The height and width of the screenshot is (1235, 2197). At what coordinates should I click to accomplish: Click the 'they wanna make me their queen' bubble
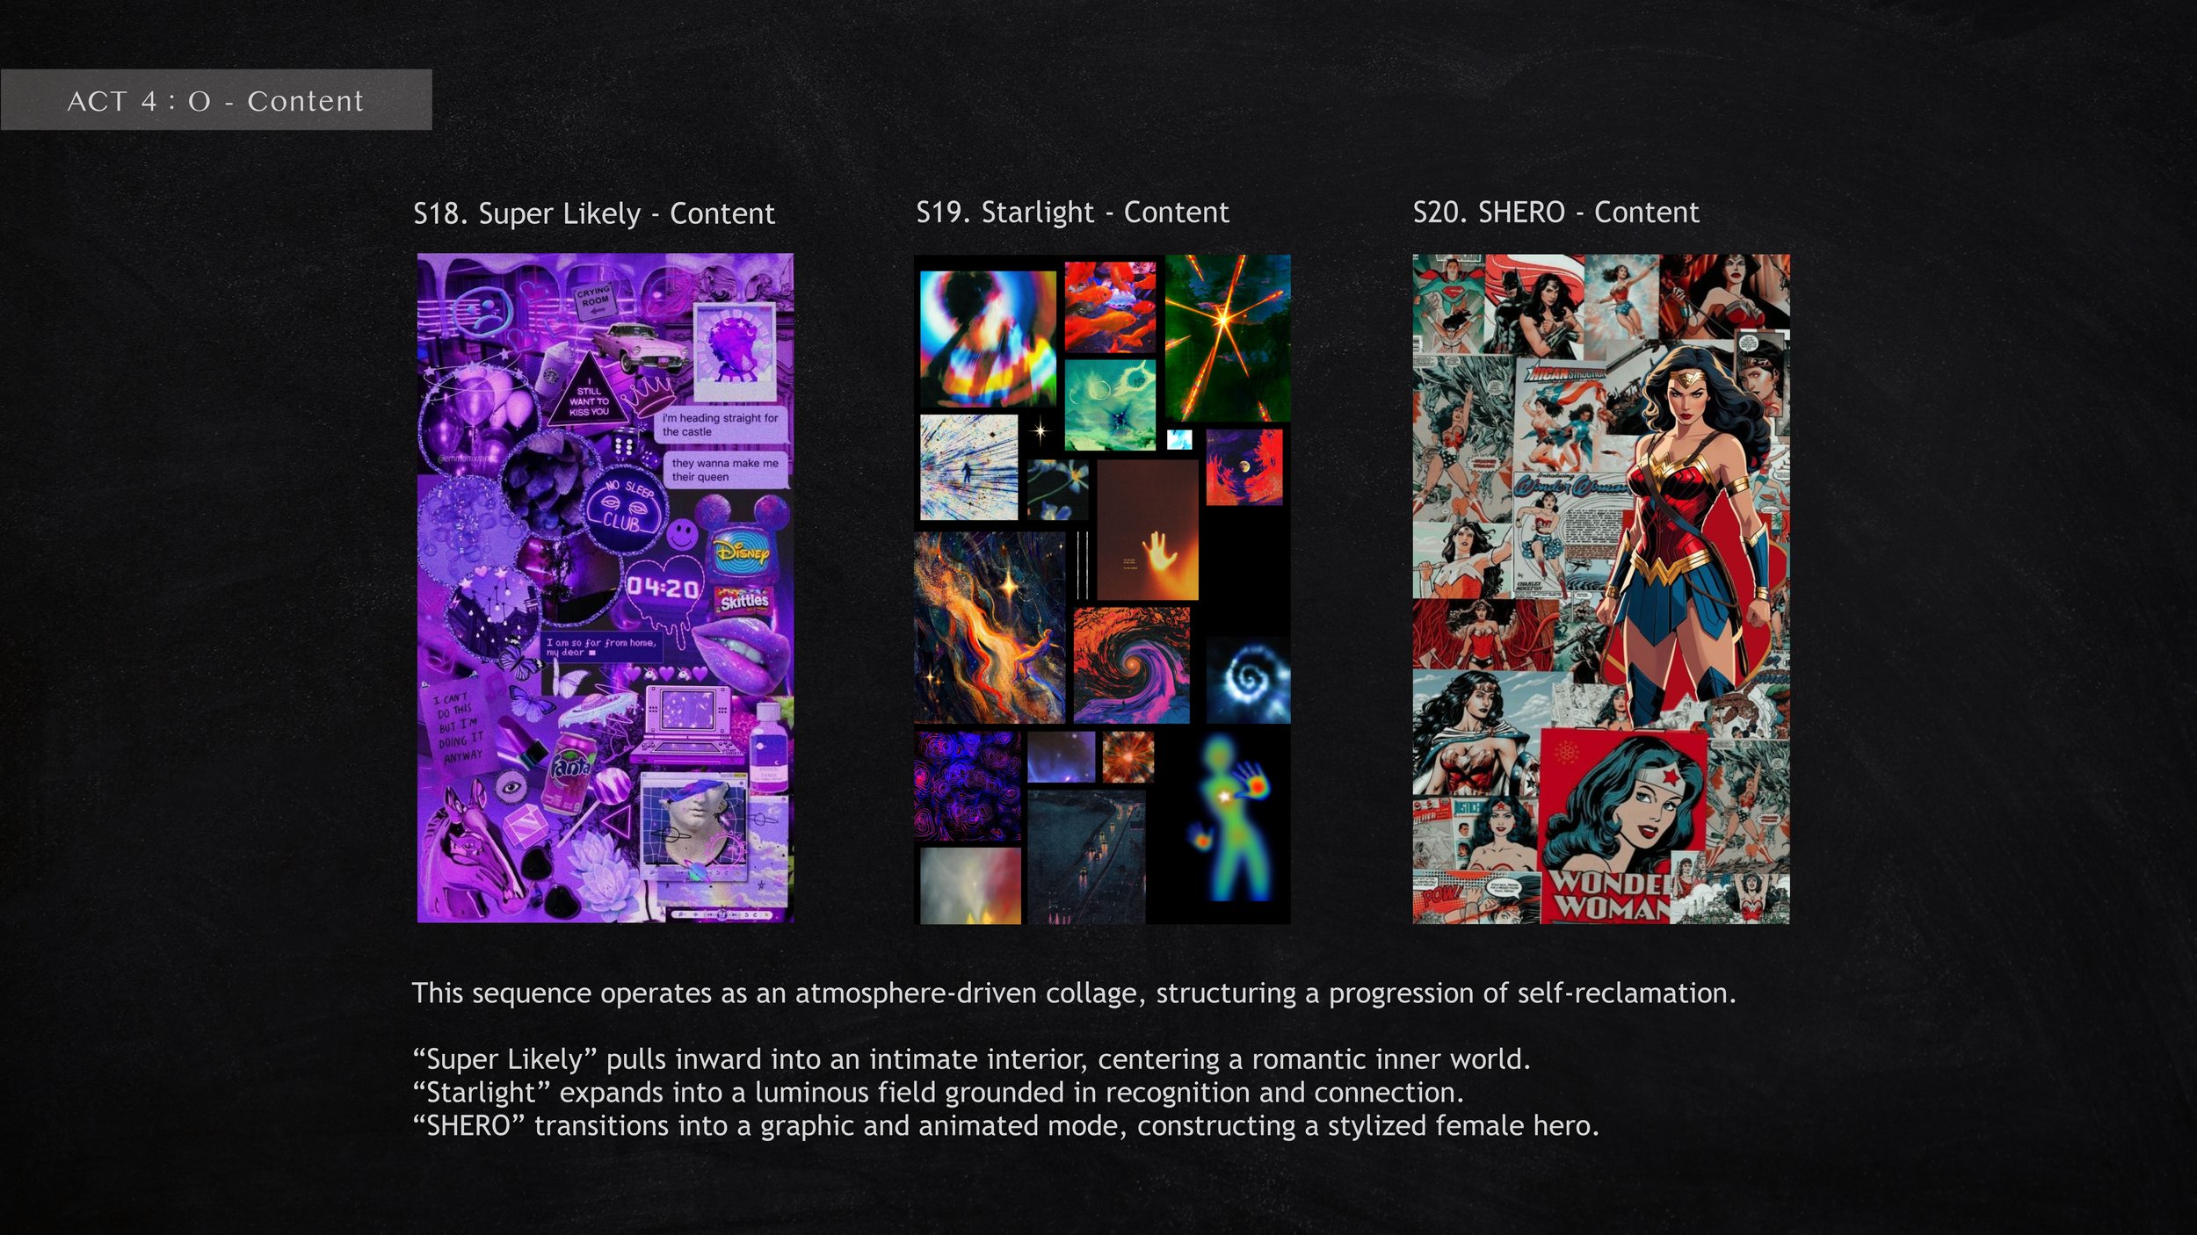(x=724, y=470)
